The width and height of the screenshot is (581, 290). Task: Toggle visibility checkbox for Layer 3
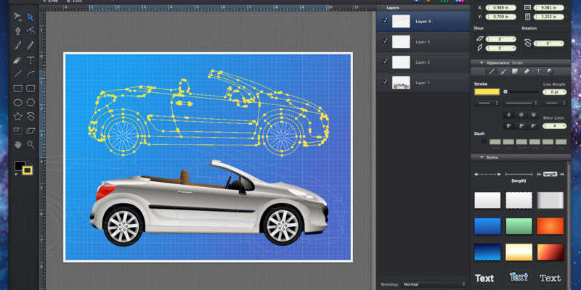click(x=385, y=42)
